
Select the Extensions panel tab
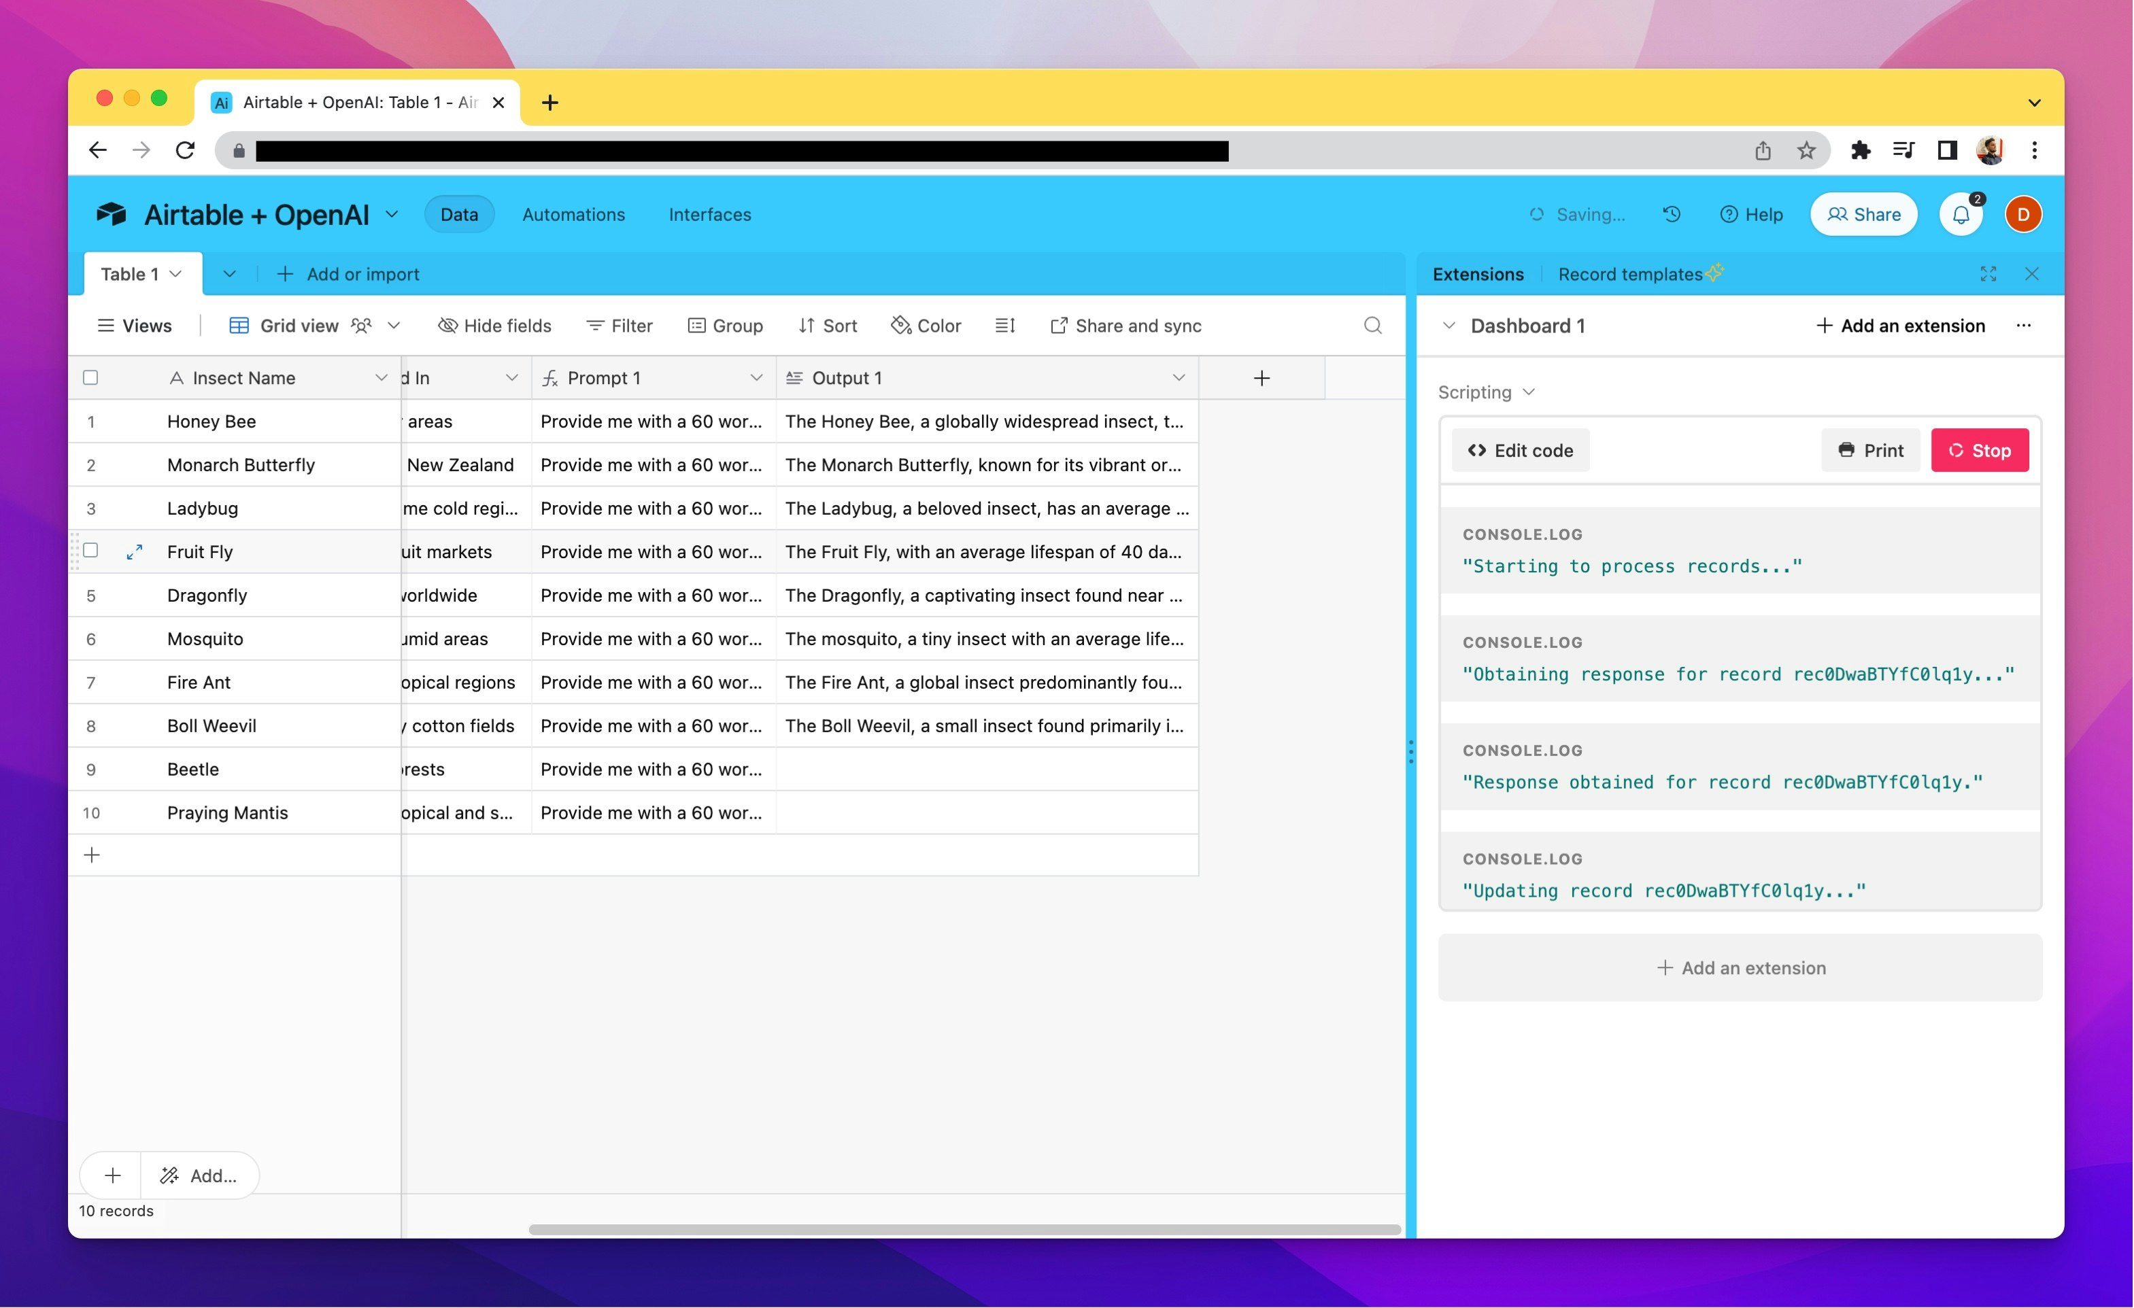[x=1478, y=273]
